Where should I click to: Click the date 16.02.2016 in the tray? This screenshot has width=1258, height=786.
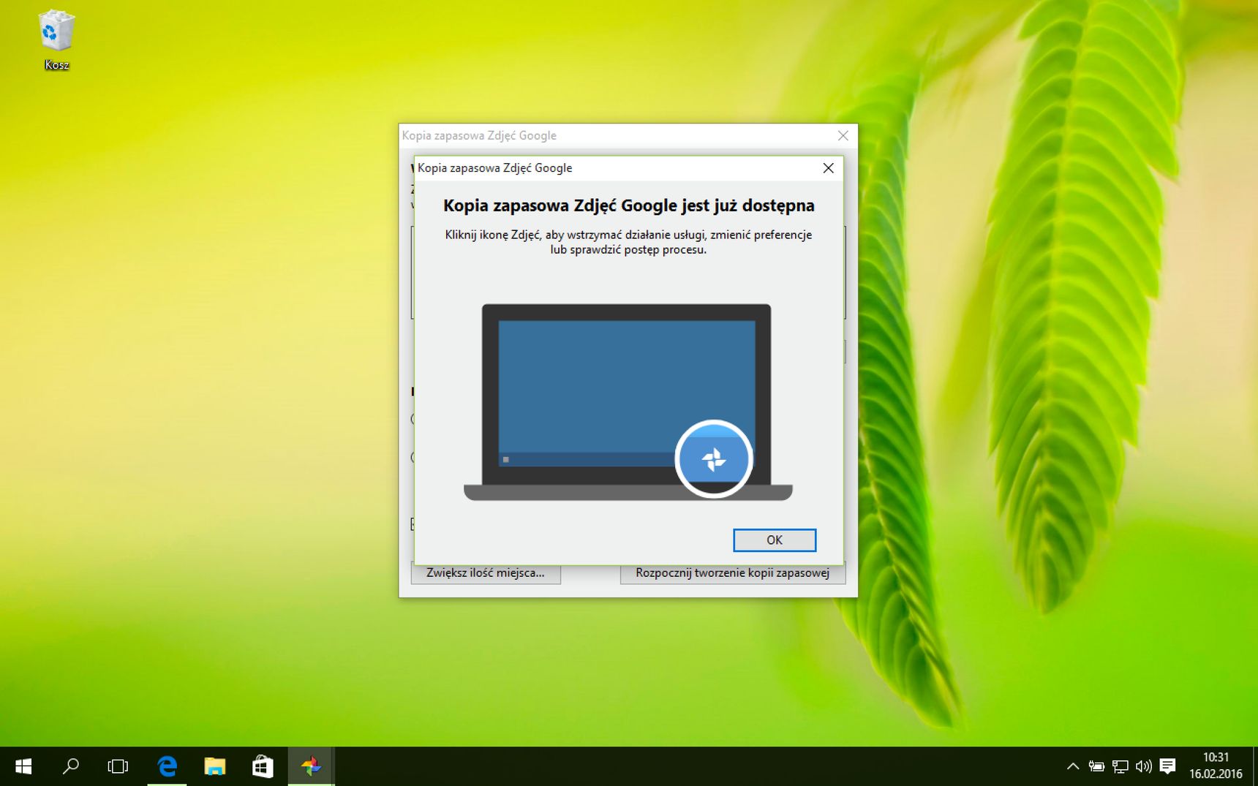pos(1216,774)
